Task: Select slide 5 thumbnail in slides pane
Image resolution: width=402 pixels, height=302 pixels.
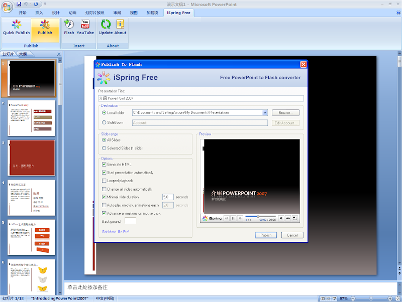Action: point(31,237)
